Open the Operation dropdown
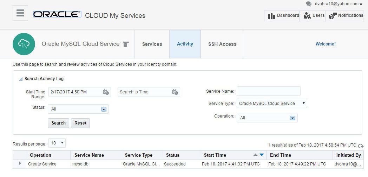This screenshot has width=368, height=177. pyautogui.click(x=267, y=118)
